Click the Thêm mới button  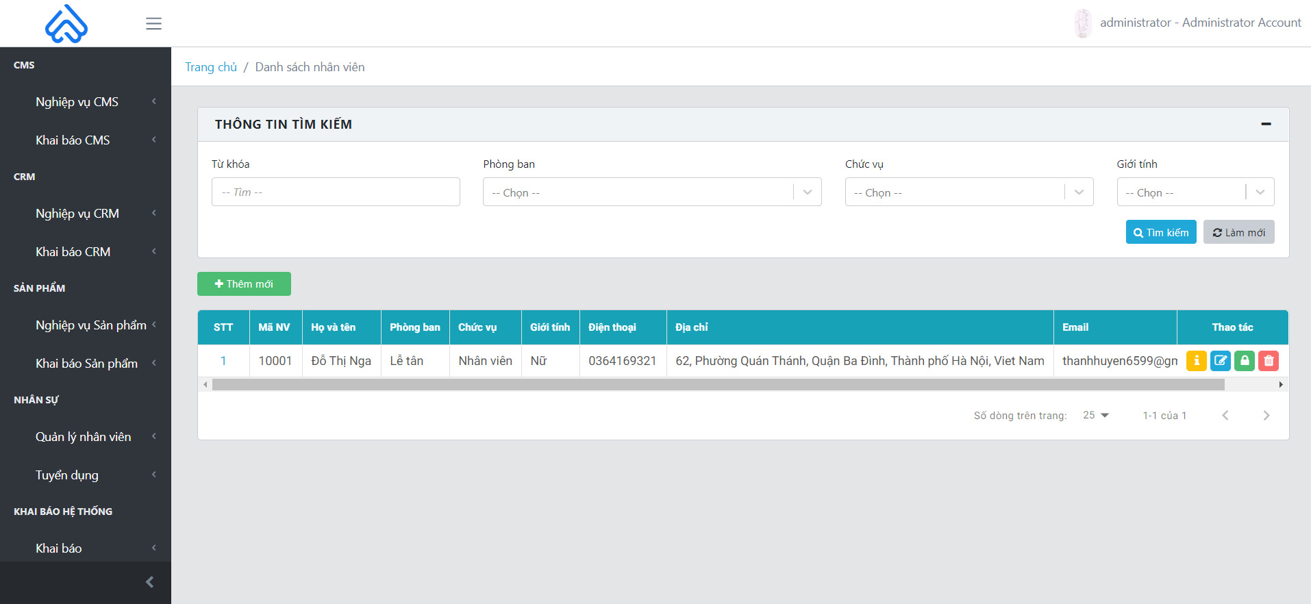coord(244,284)
